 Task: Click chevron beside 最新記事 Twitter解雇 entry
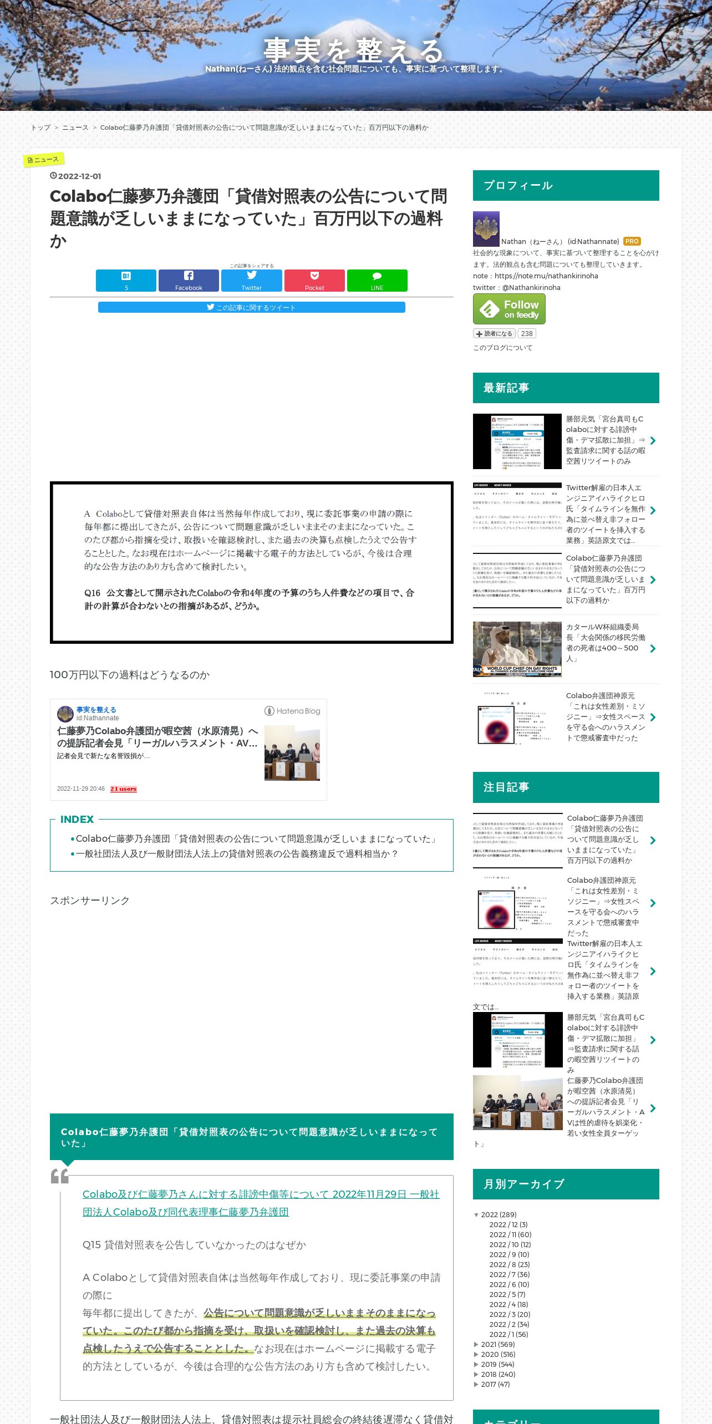tap(653, 511)
